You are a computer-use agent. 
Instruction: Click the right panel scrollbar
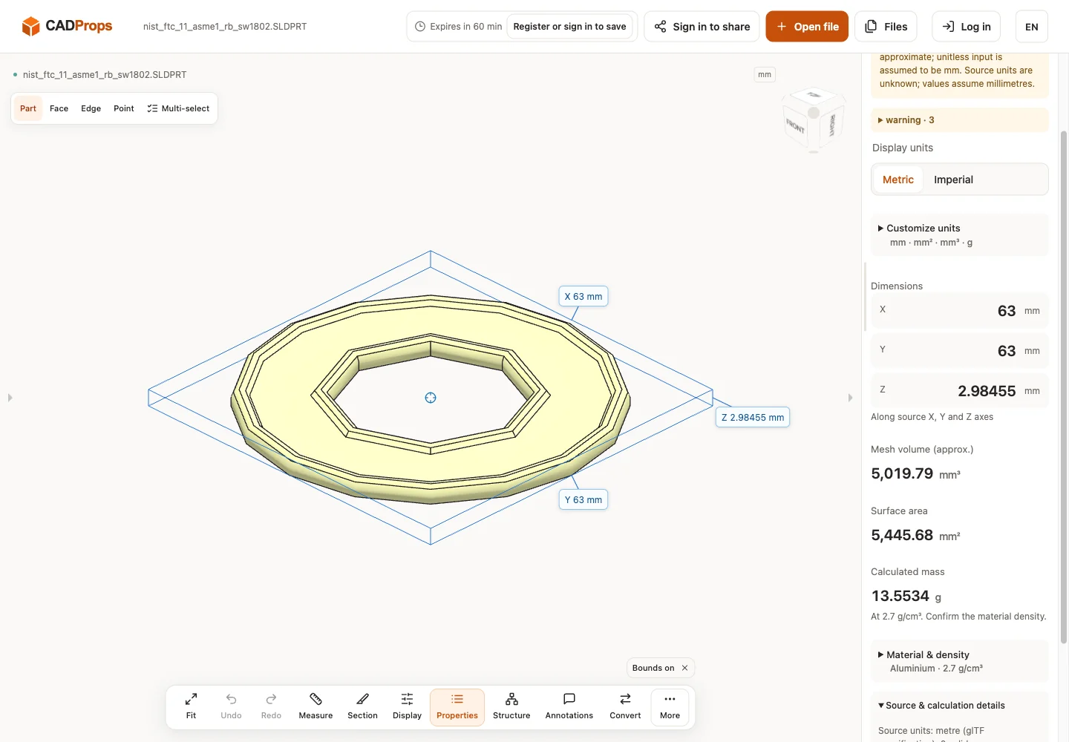[x=1064, y=386]
